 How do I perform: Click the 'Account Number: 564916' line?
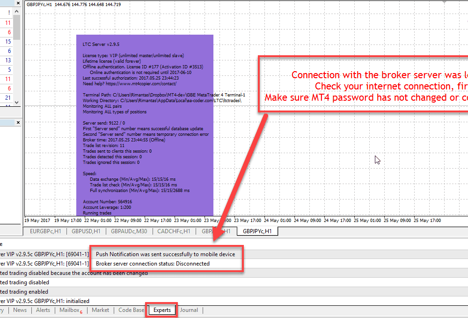[x=108, y=201]
